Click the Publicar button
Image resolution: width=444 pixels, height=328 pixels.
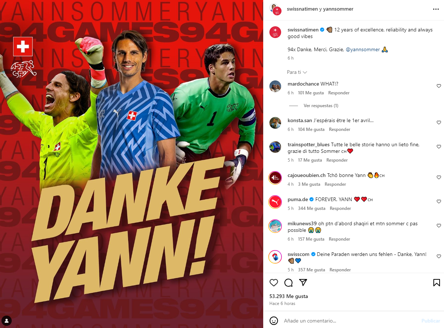click(430, 321)
